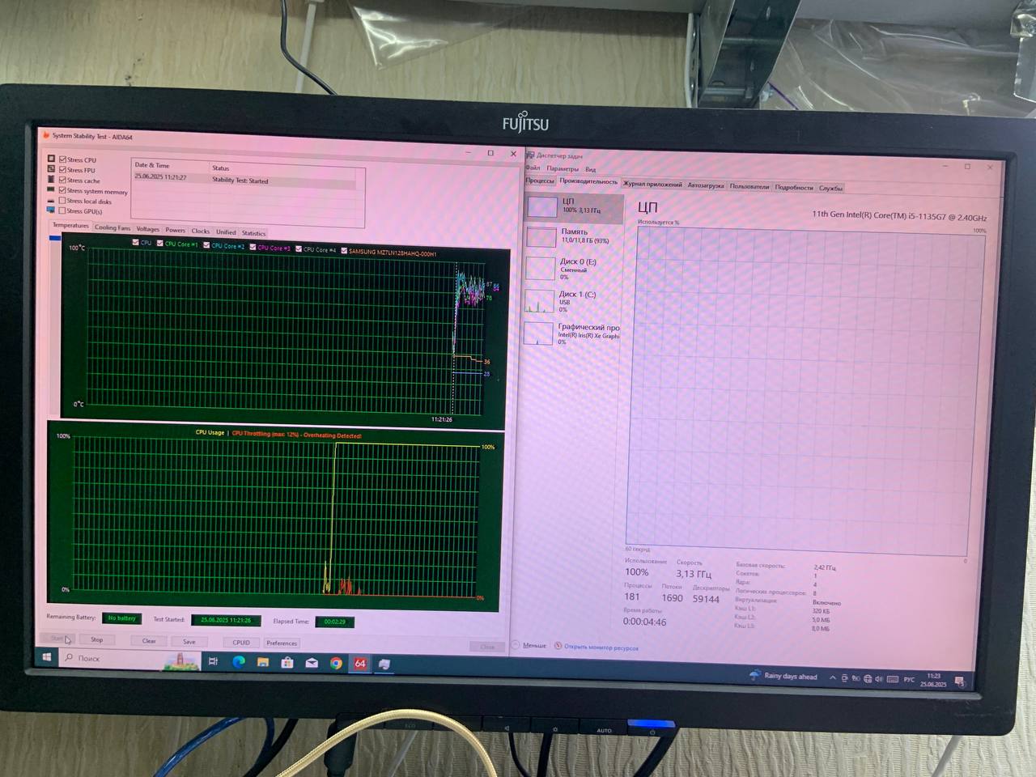Switch to the Cooling Fans tab
Screen dimensions: 1036x777
(x=112, y=228)
